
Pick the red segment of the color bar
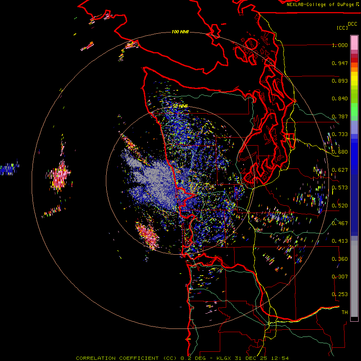point(354,60)
